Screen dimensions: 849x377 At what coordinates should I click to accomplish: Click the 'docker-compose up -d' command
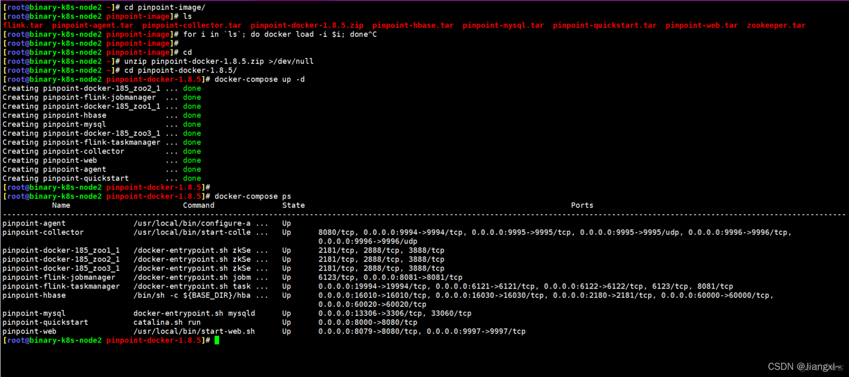259,79
